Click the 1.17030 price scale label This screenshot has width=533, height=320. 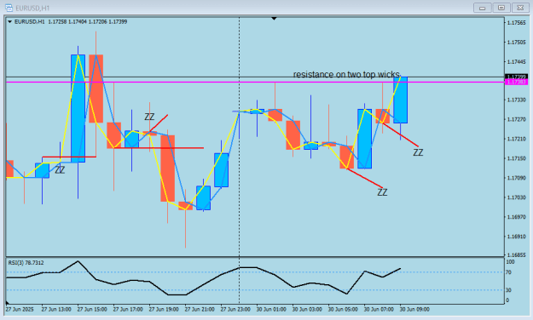click(x=516, y=197)
